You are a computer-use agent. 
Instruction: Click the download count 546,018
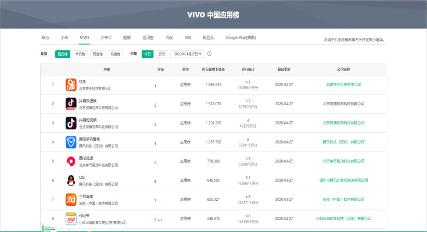click(213, 219)
